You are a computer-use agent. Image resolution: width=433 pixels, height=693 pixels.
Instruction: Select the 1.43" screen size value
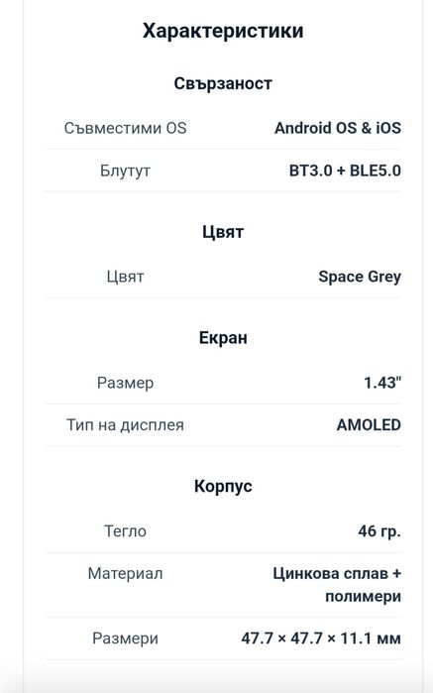(x=382, y=383)
